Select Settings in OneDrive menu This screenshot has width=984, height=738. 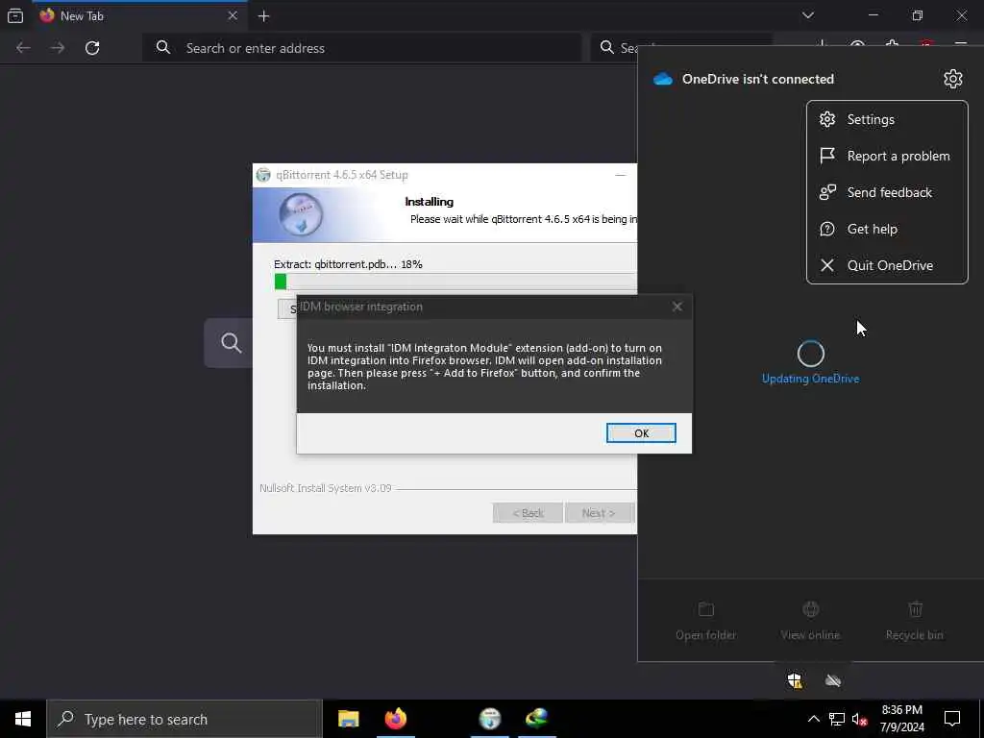[887, 119]
